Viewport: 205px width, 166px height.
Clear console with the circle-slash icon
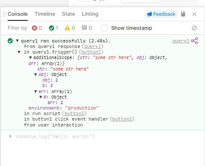[x=194, y=28]
